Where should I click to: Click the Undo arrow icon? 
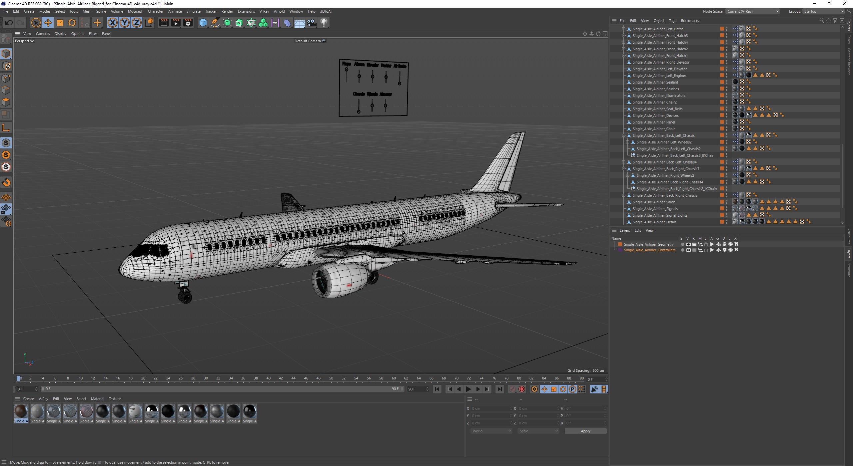coord(9,23)
